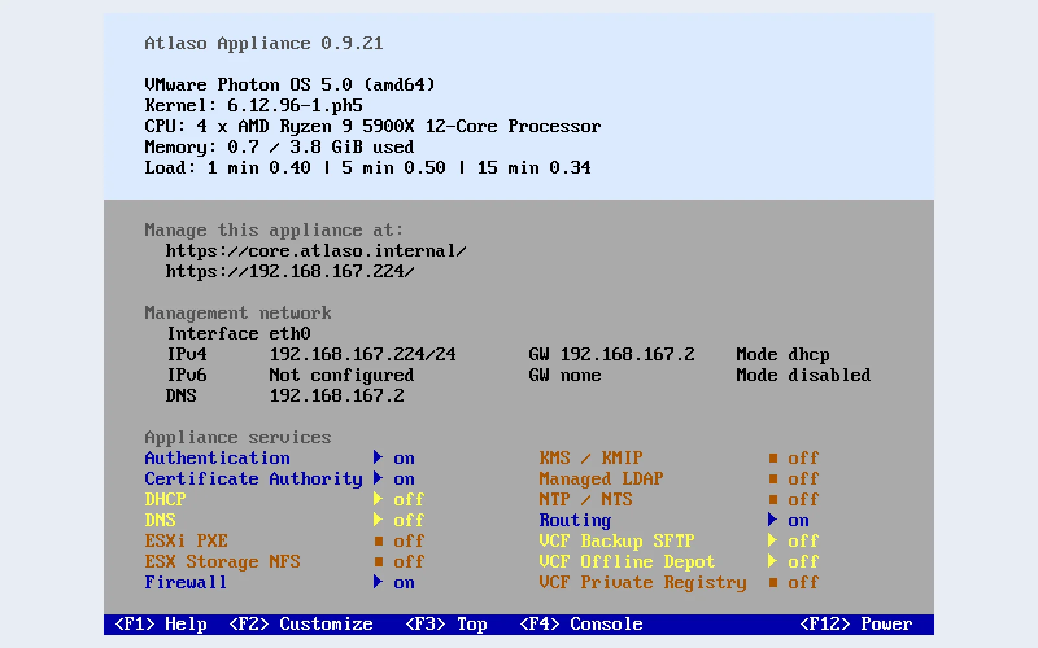Click the 'Atlaso Appliance 0.9.21' title
1038x648 pixels.
tap(264, 43)
